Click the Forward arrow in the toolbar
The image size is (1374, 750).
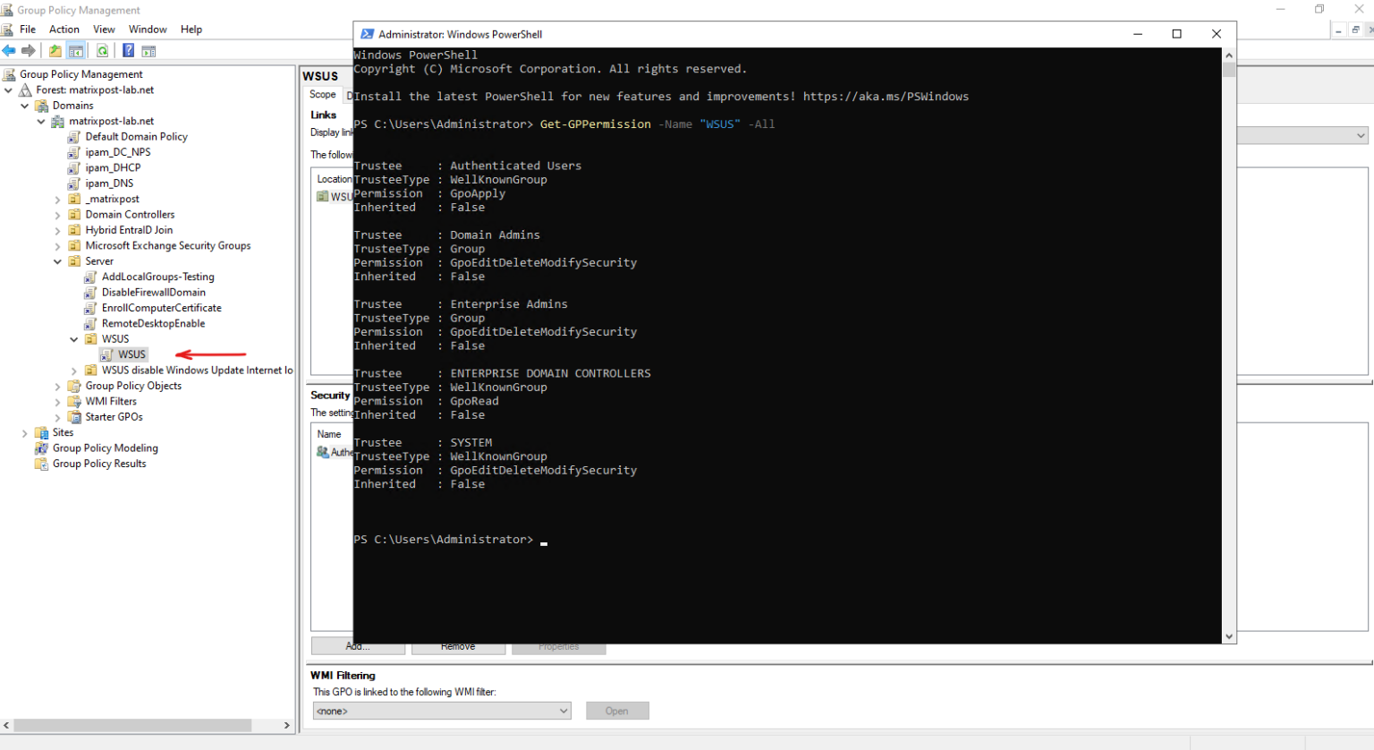[x=29, y=51]
